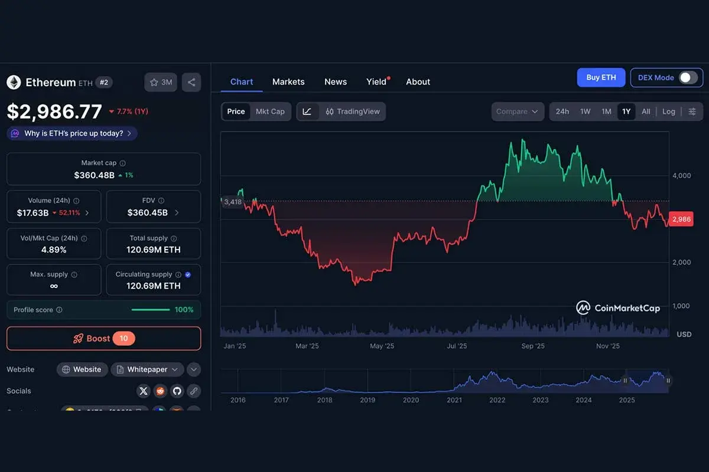This screenshot has height=472, width=709.
Task: Click the Buy ETH button
Action: click(x=601, y=77)
